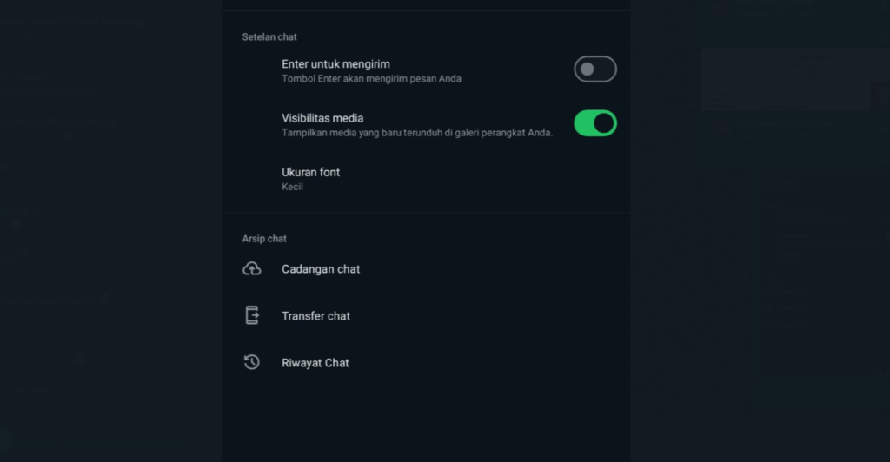The height and width of the screenshot is (462, 890).
Task: Open Cadangan chat via cloud upload icon
Action: click(x=252, y=268)
